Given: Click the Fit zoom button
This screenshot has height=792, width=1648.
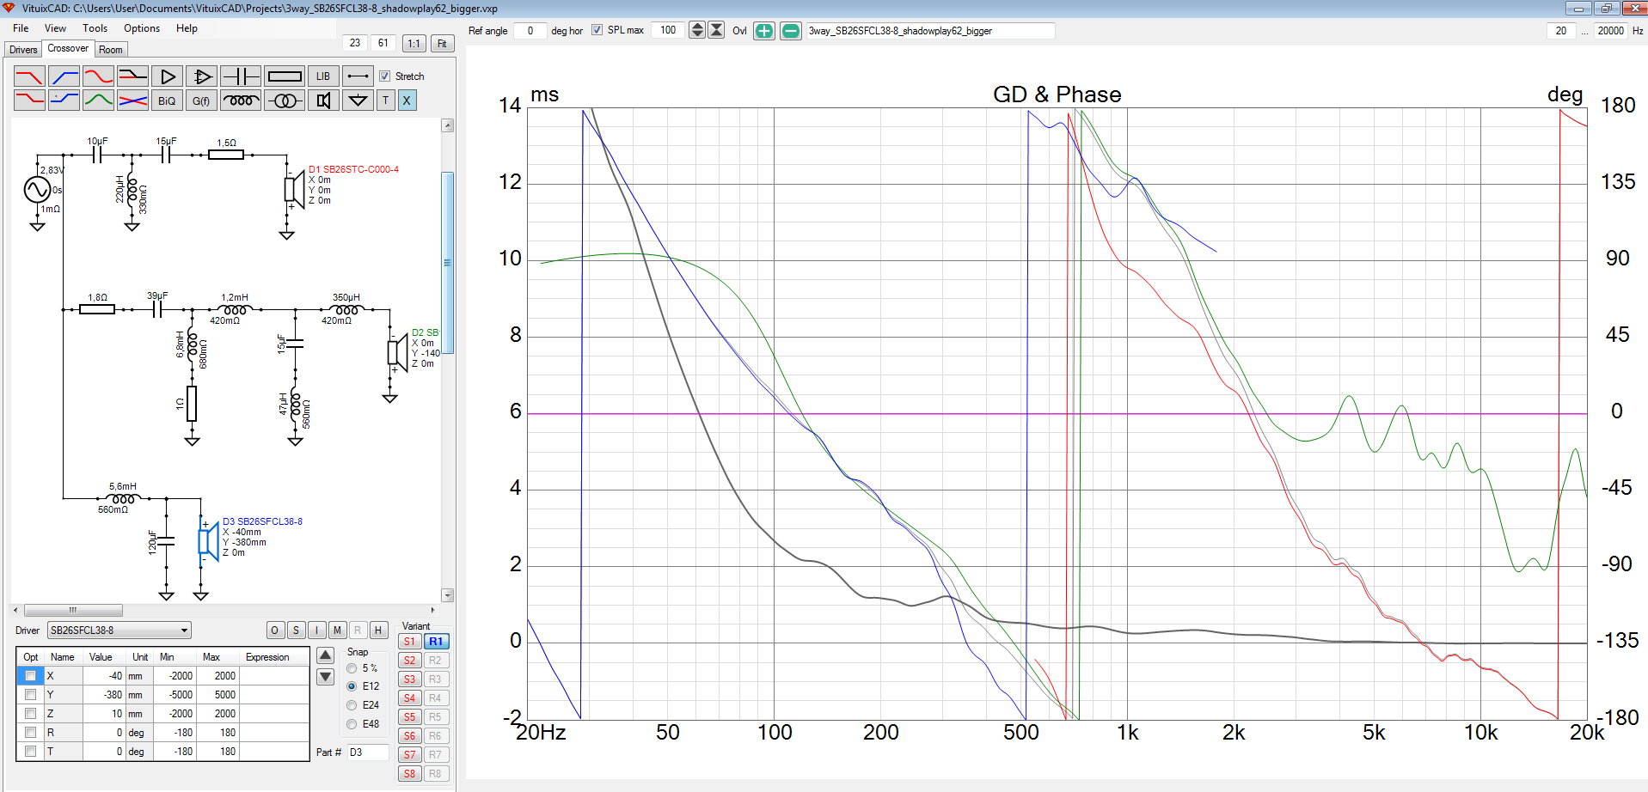Looking at the screenshot, I should coord(442,43).
